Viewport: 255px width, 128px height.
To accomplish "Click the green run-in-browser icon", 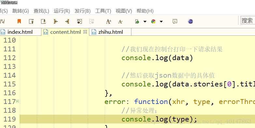I will point(137,21).
